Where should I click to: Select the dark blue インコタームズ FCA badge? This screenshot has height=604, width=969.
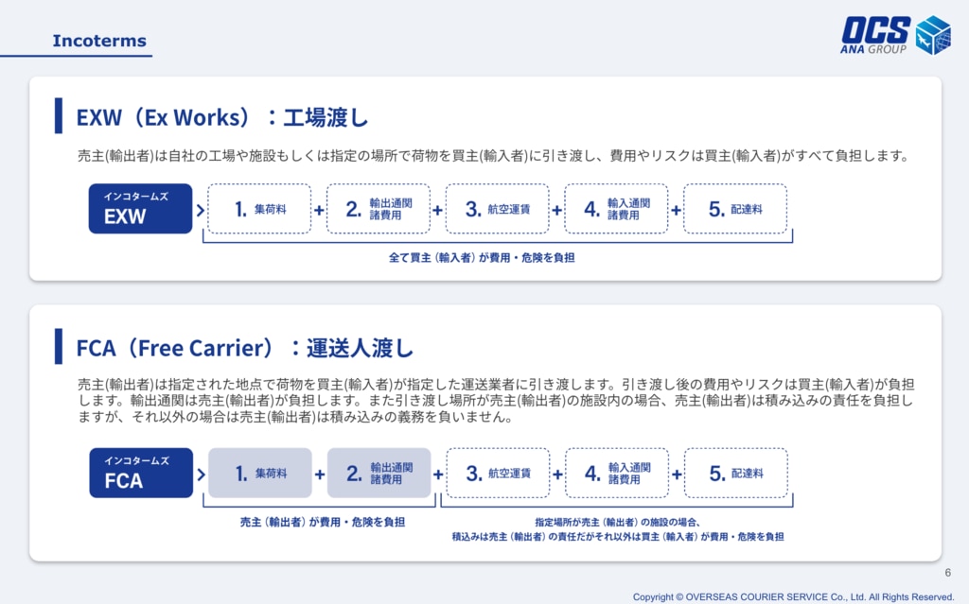coord(140,473)
